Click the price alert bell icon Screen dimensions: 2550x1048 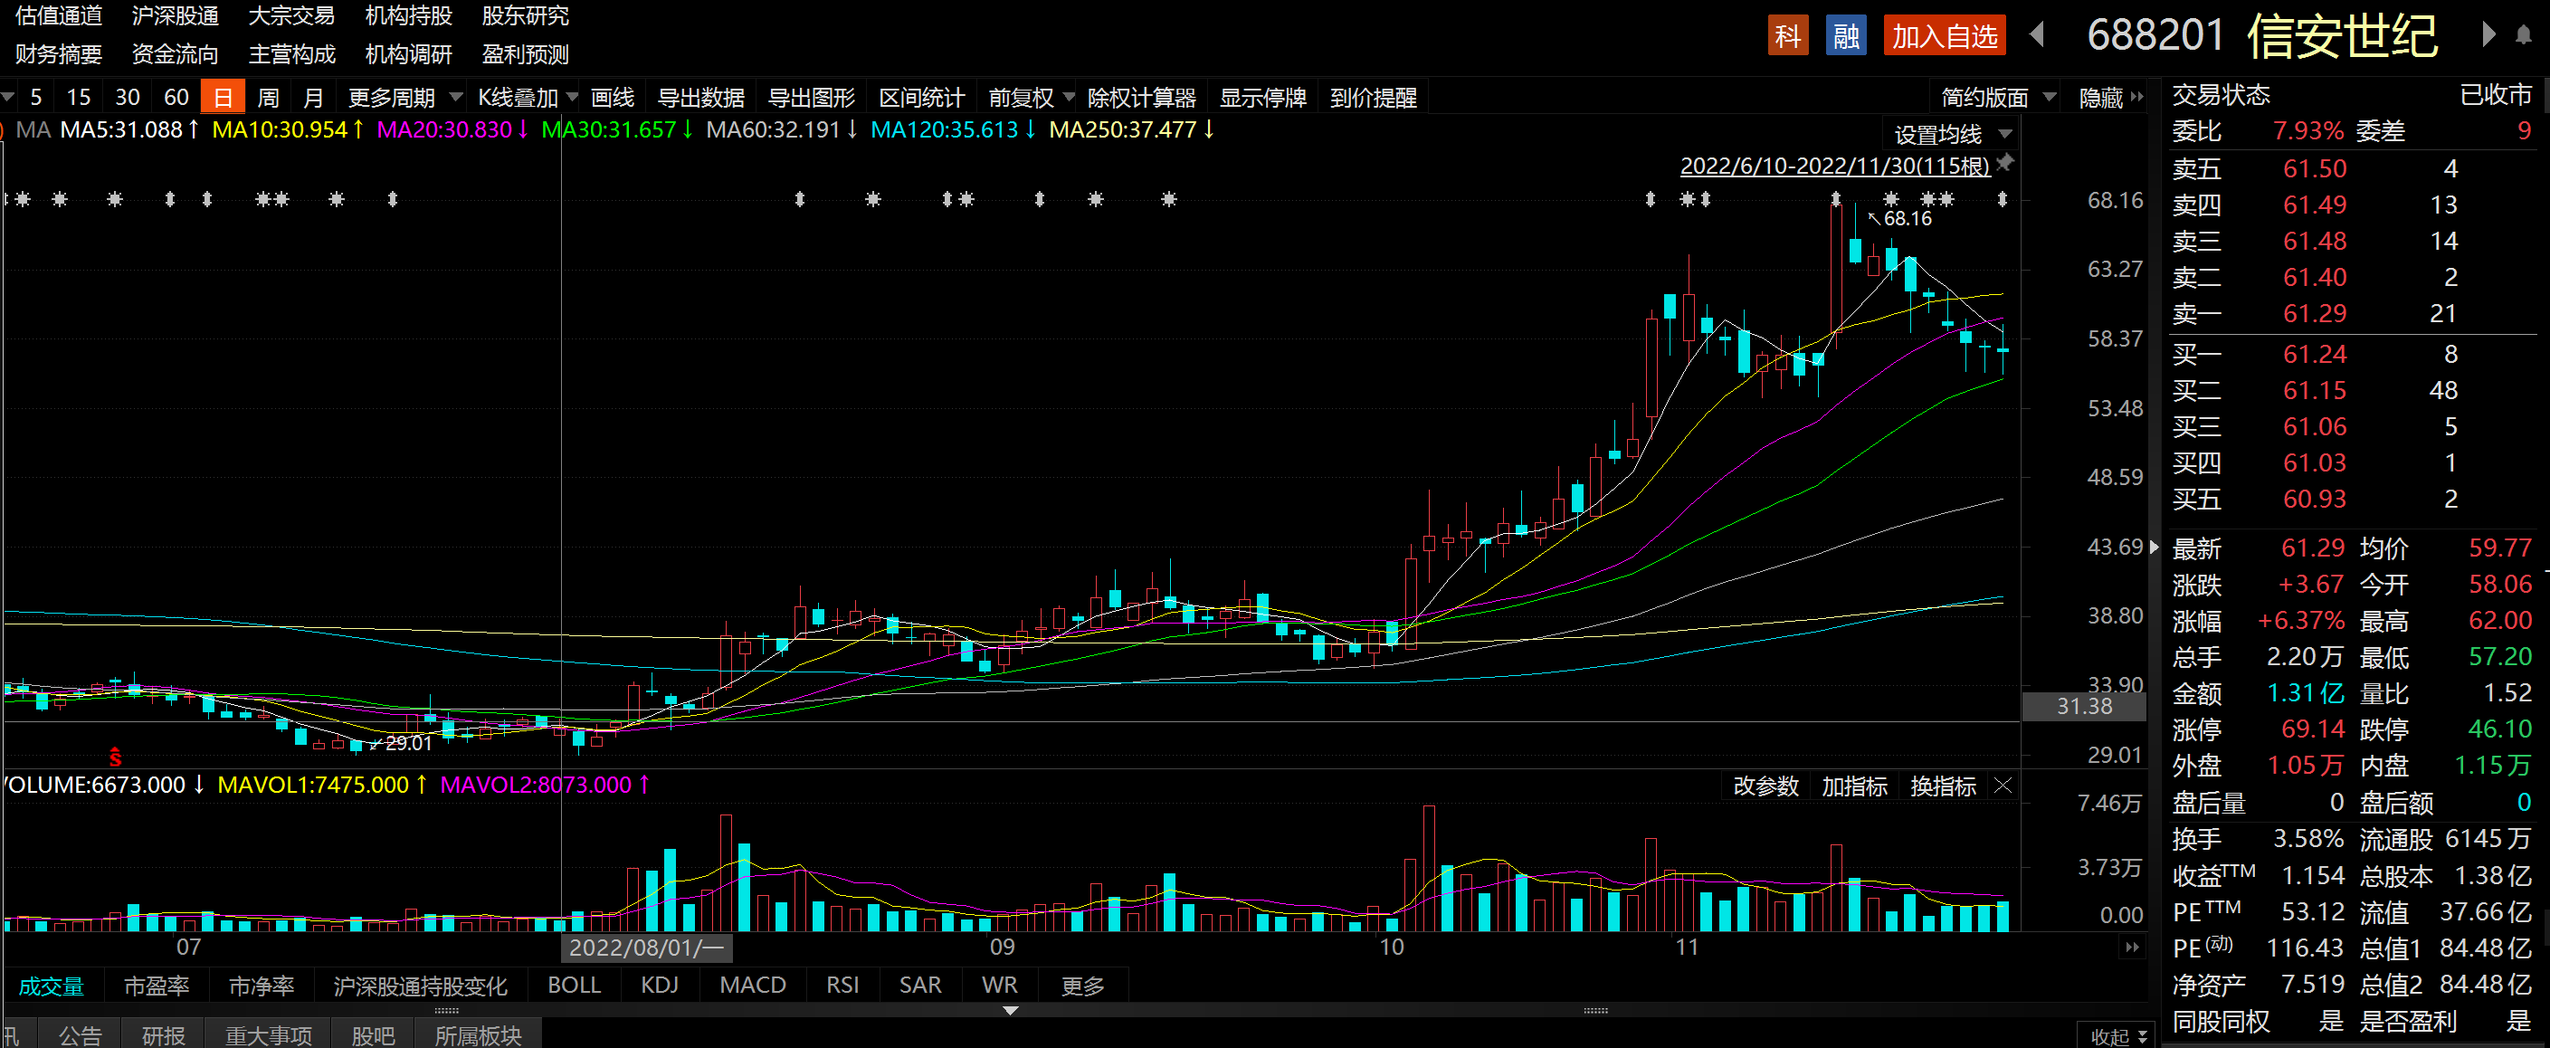pos(2523,35)
